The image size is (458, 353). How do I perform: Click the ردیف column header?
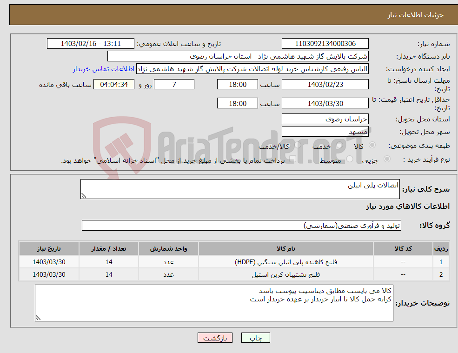[441, 249]
